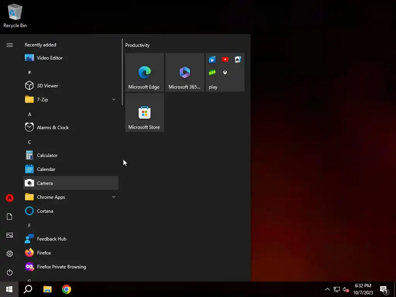The height and width of the screenshot is (297, 396).
Task: Expand the 7-Zip folder chevron
Action: (114, 99)
